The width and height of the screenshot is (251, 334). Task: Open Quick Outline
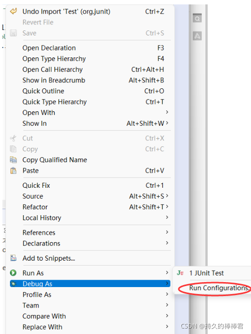(43, 91)
